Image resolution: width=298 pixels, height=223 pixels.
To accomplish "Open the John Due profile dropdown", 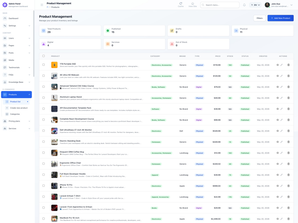I will coord(279,5).
